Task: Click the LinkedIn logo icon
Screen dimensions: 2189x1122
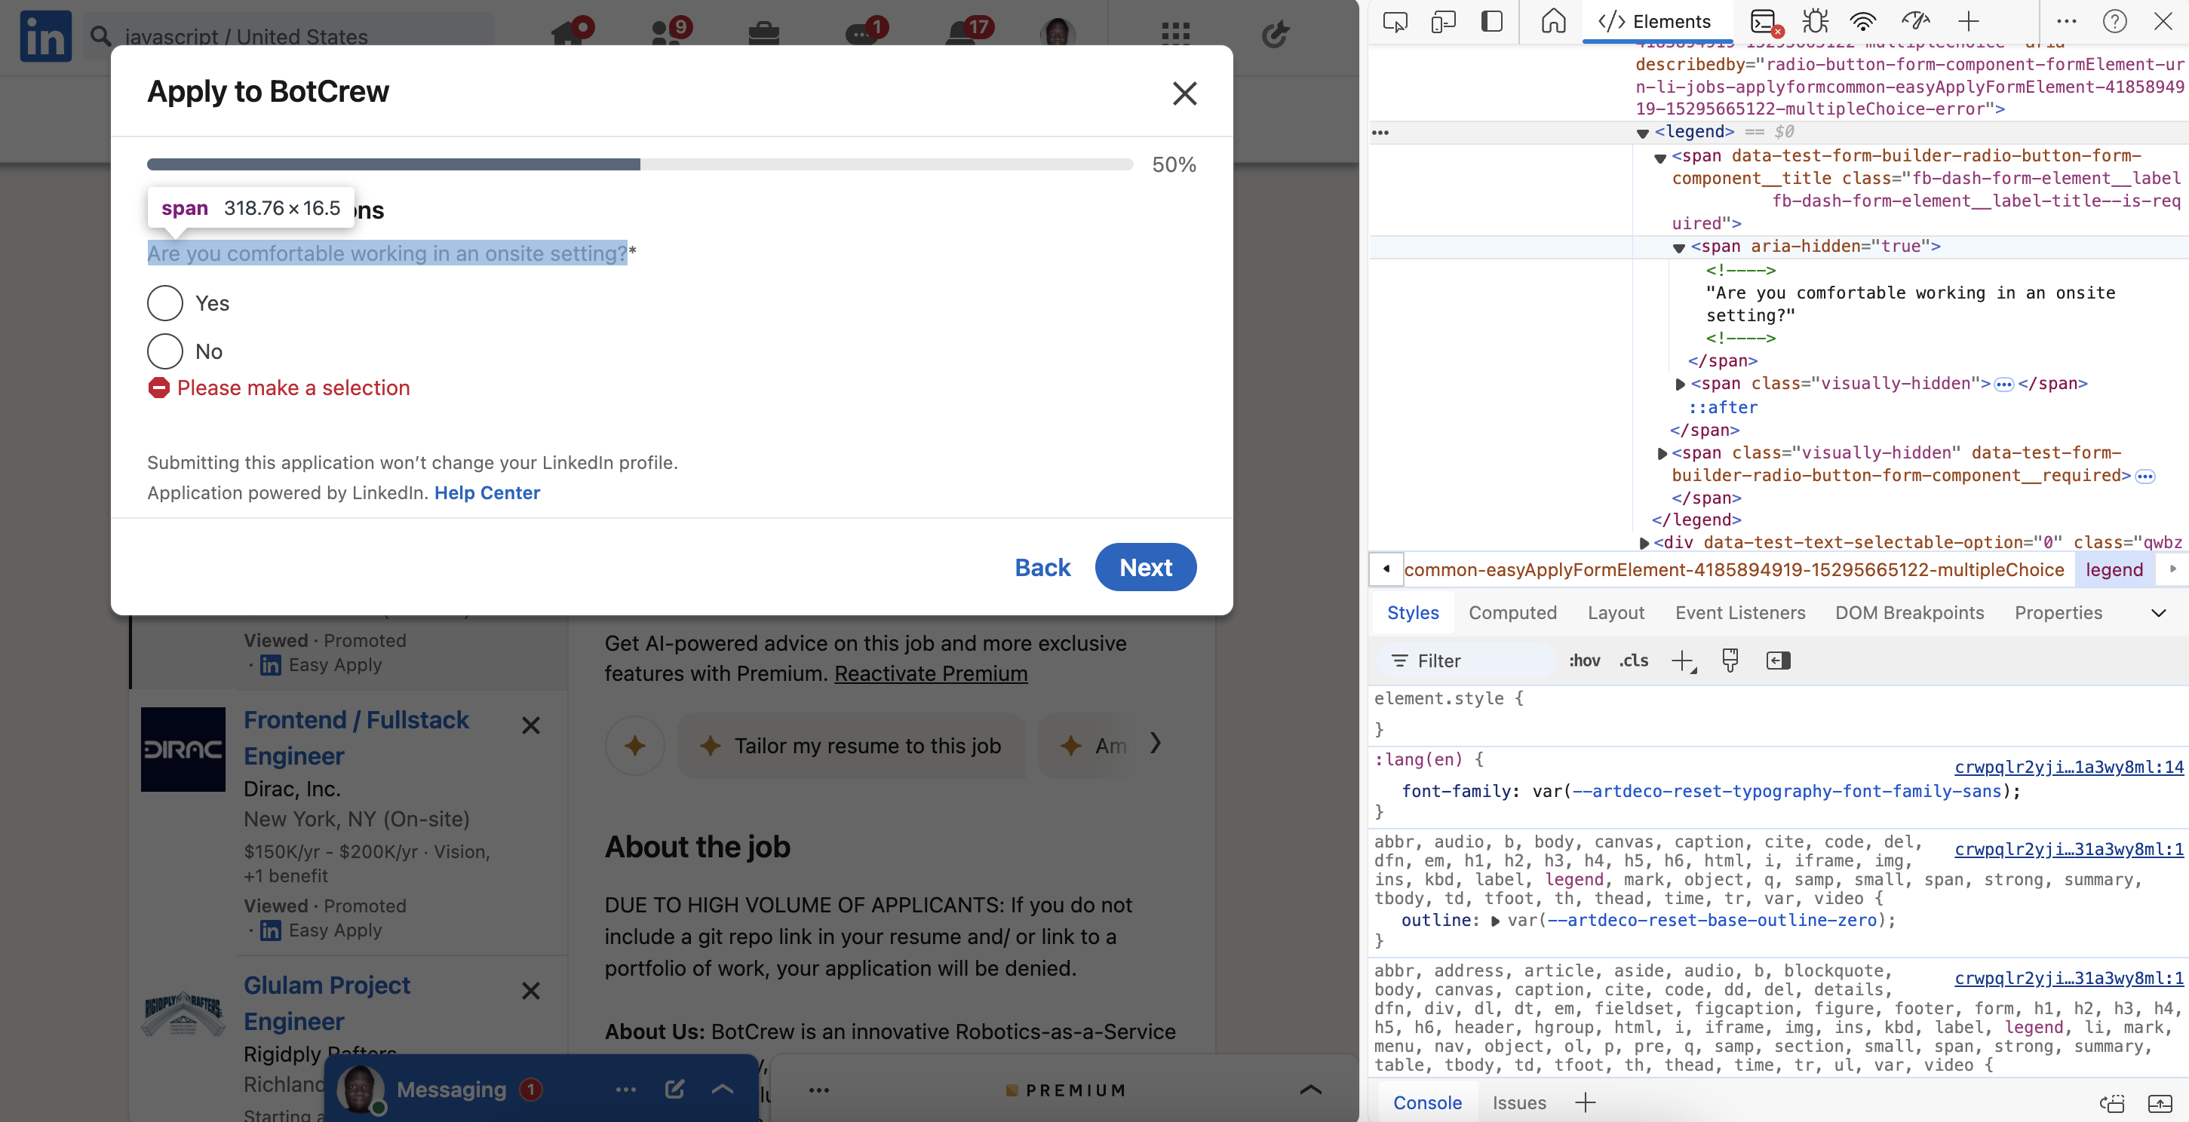Action: coord(46,35)
